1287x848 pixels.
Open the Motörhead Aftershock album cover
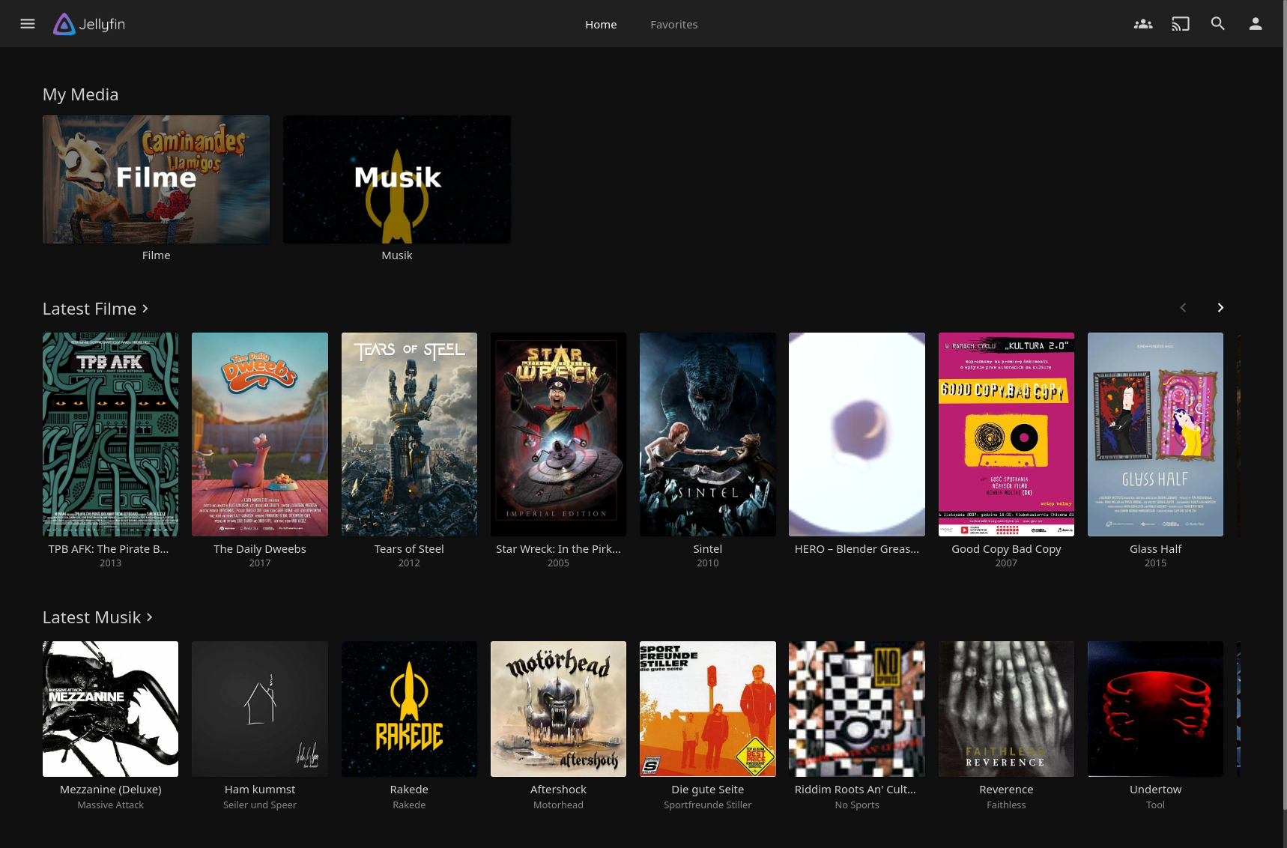[558, 709]
